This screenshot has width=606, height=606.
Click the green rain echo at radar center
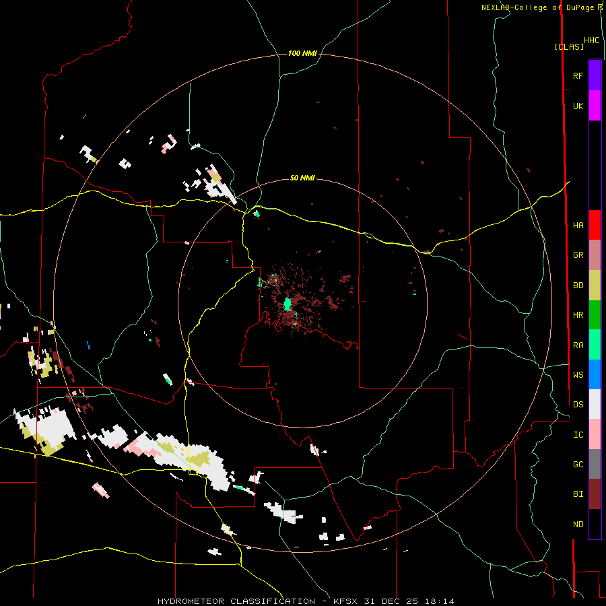tap(288, 304)
